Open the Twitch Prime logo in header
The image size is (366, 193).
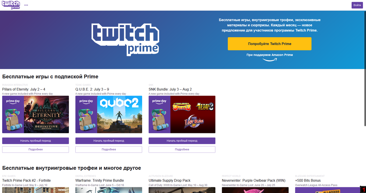(11, 5)
